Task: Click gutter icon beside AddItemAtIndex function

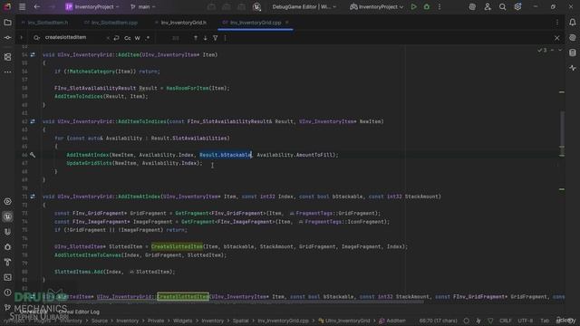Action: pyautogui.click(x=33, y=197)
